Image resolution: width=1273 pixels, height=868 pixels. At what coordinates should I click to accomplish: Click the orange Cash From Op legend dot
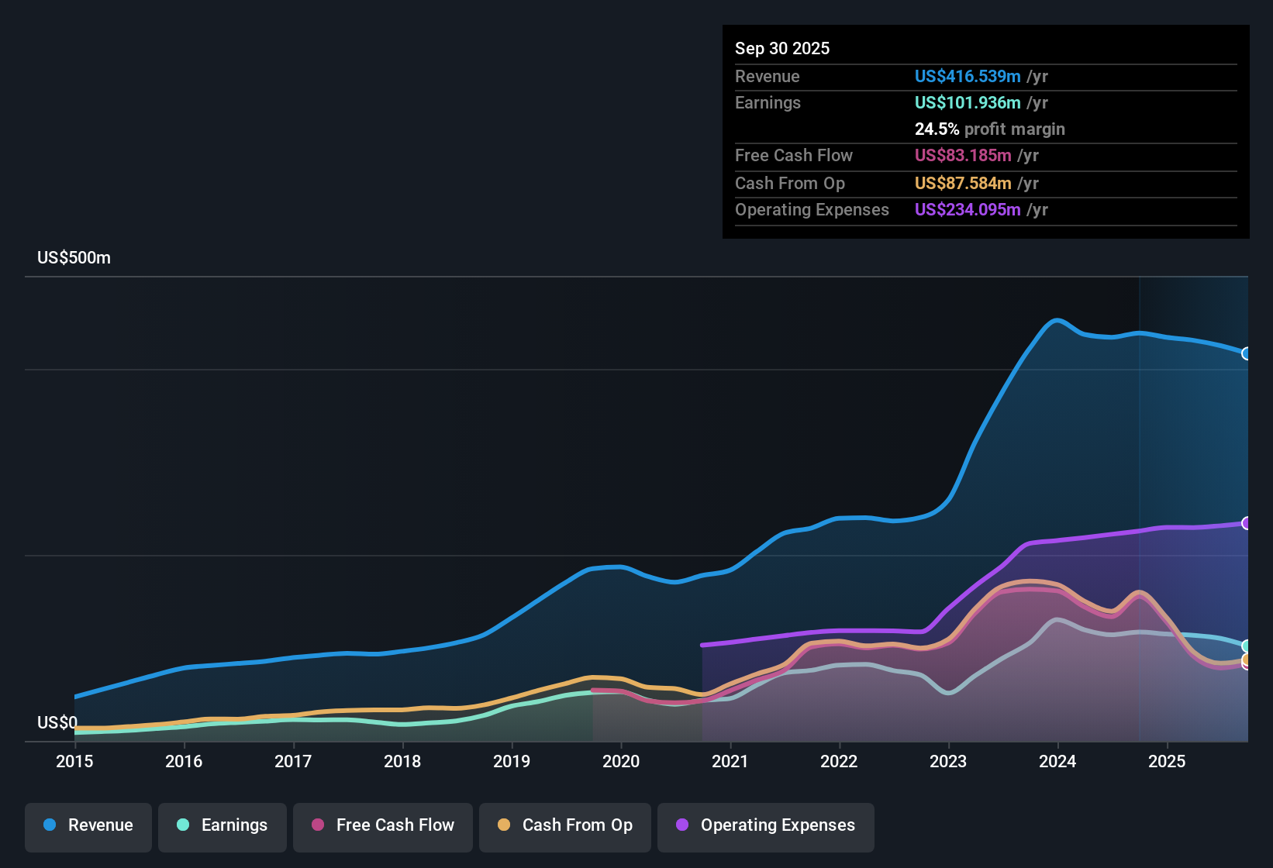pos(504,825)
